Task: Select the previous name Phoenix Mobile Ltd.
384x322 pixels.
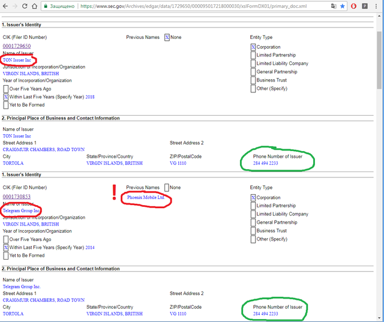Action: [146, 197]
